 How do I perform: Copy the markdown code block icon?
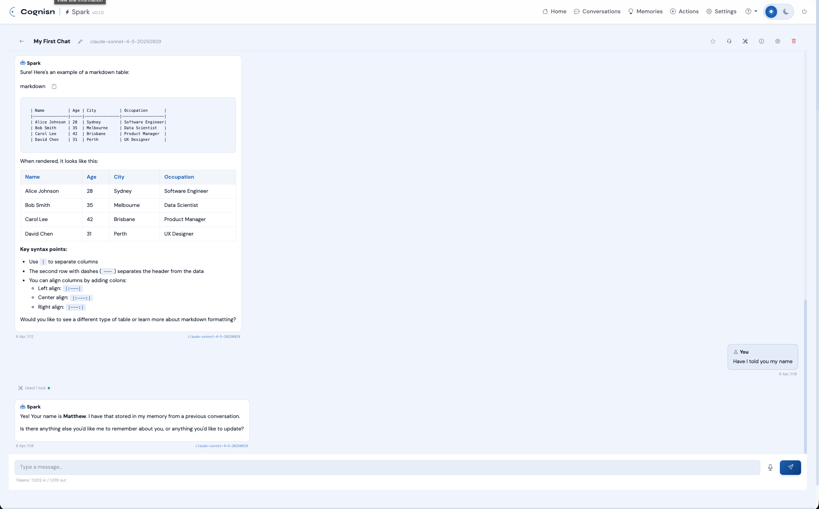pos(54,86)
